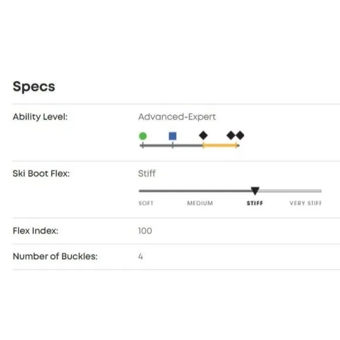Click the buckle count value 4
340x340 pixels.
(141, 257)
